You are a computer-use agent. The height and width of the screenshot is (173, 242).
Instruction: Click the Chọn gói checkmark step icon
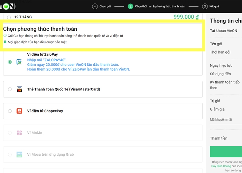pos(95,7)
